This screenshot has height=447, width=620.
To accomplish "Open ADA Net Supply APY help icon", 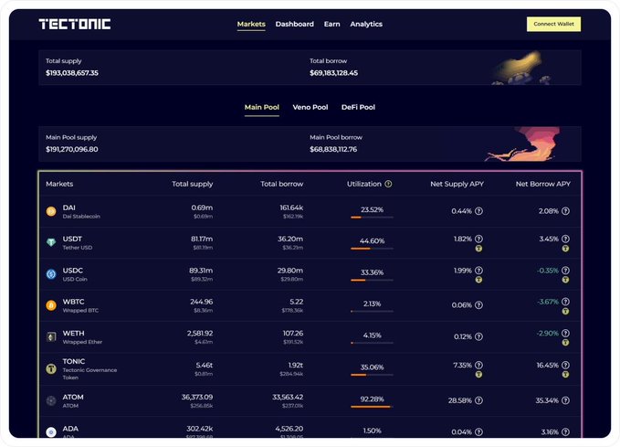I will pyautogui.click(x=478, y=431).
